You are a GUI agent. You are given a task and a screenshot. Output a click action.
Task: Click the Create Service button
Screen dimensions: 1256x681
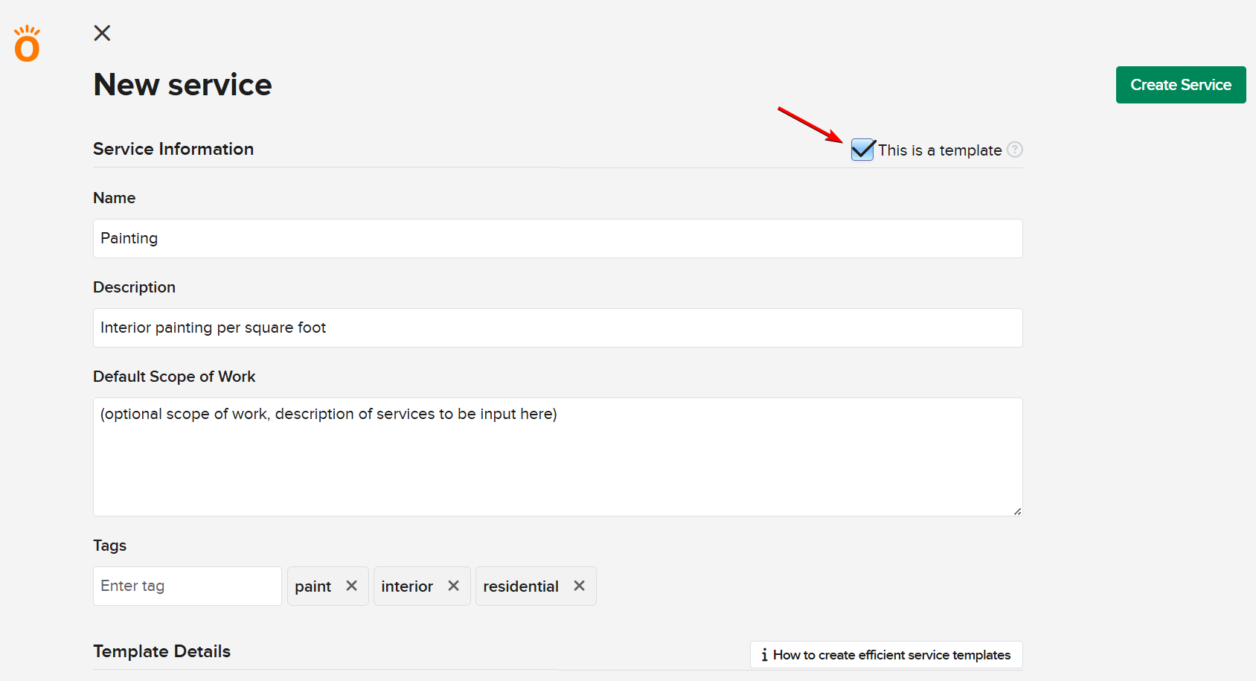pos(1180,85)
